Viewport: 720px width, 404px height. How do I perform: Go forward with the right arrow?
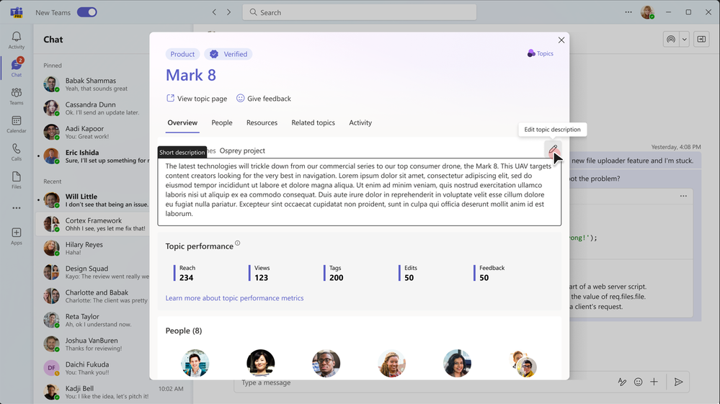click(x=228, y=12)
